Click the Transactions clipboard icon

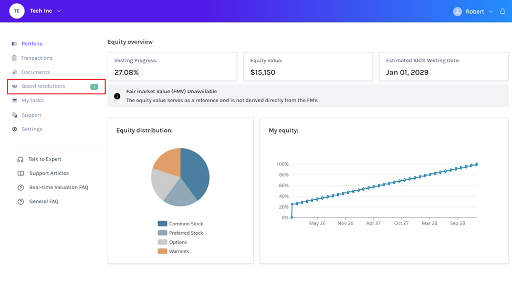pos(15,58)
